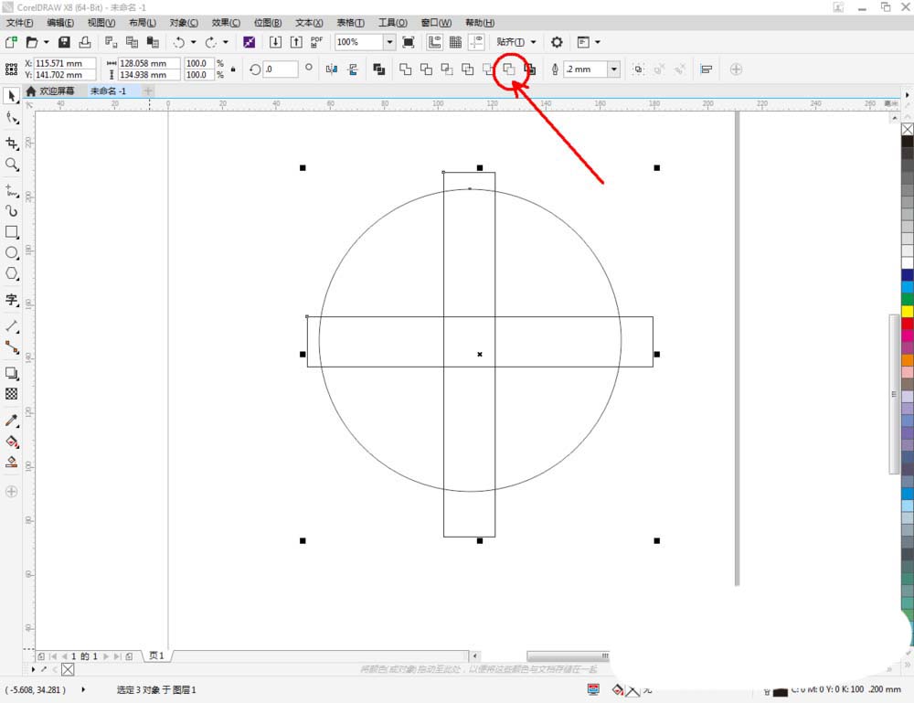
Task: Select the Artistic Media tool
Action: point(12,210)
